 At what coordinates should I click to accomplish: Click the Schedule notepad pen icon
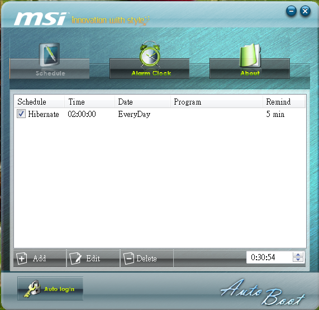[49, 55]
